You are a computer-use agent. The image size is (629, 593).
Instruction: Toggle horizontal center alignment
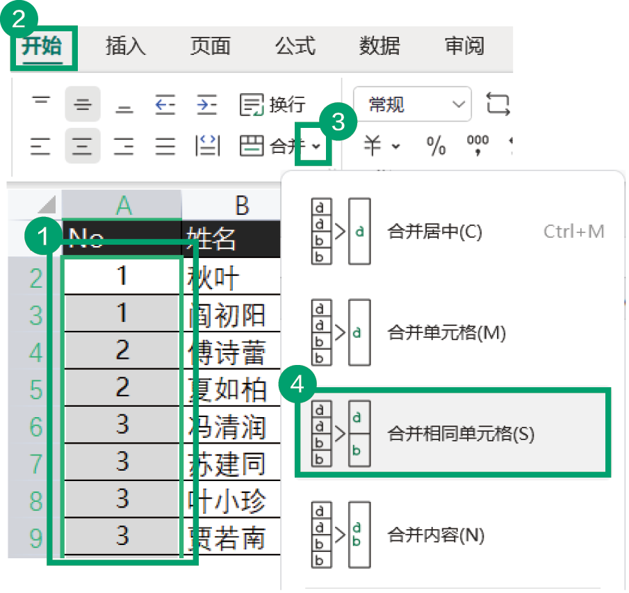click(83, 146)
